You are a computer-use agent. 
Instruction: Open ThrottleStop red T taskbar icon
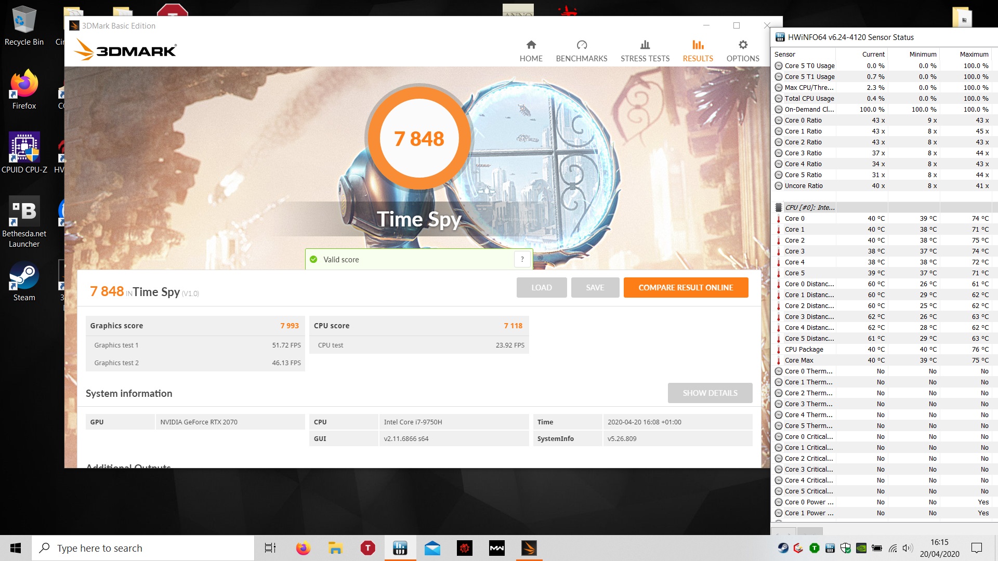pos(367,548)
